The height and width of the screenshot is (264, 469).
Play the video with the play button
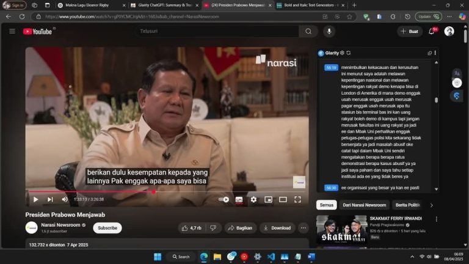pos(35,199)
